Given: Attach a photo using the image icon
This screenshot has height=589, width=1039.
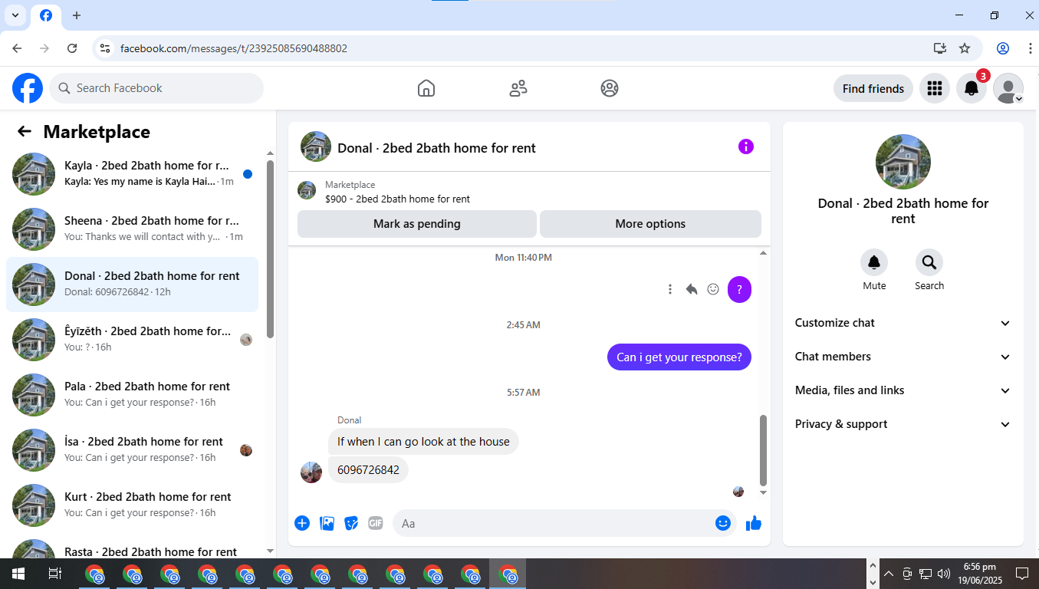Looking at the screenshot, I should (327, 523).
